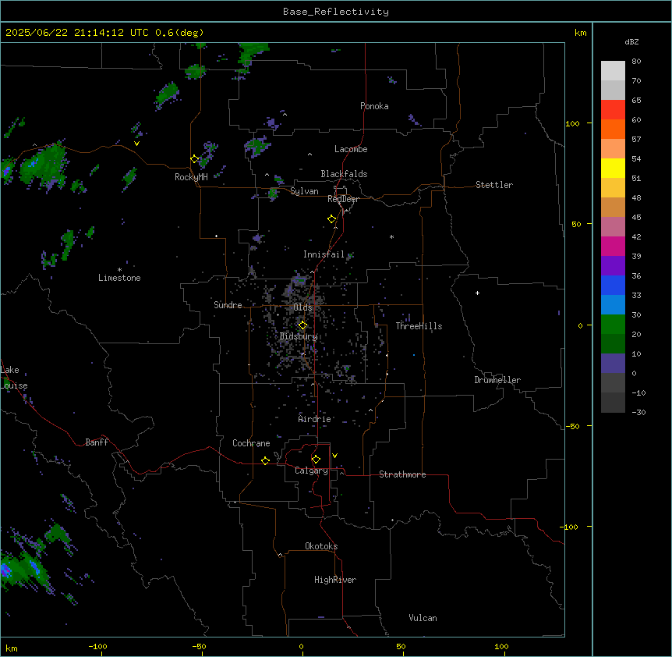This screenshot has height=657, width=672.
Task: Click the Stettler label
Action: 494,185
